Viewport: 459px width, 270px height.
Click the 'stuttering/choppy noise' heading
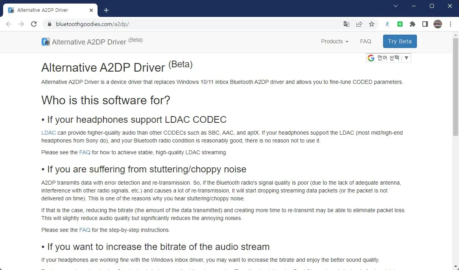pos(144,169)
